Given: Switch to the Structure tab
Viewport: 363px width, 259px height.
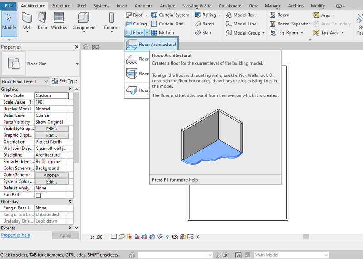Looking at the screenshot, I should (x=61, y=6).
